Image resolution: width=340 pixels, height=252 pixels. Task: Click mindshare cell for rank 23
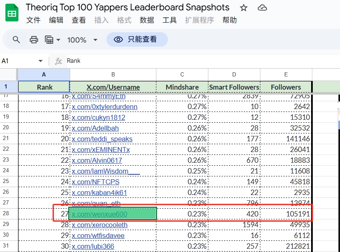(x=182, y=171)
